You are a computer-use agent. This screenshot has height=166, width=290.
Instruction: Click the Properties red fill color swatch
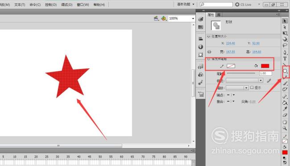click(x=265, y=66)
